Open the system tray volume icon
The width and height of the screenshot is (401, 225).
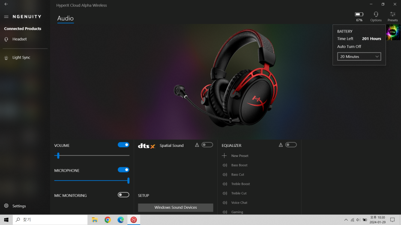(x=358, y=220)
